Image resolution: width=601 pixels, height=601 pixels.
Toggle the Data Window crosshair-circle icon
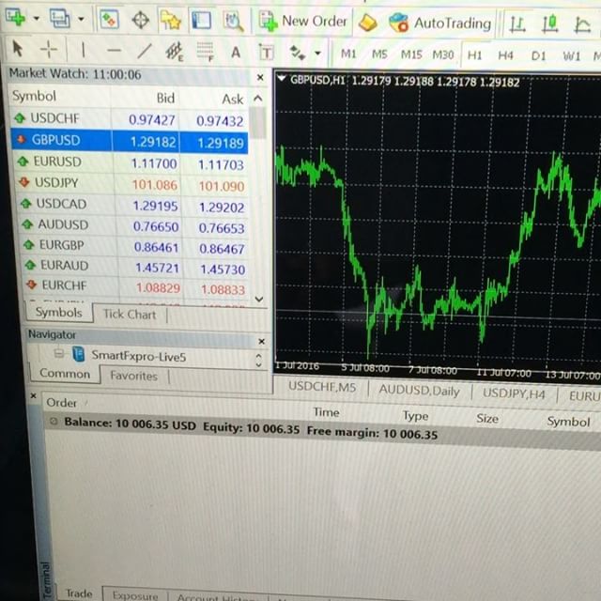pos(140,20)
